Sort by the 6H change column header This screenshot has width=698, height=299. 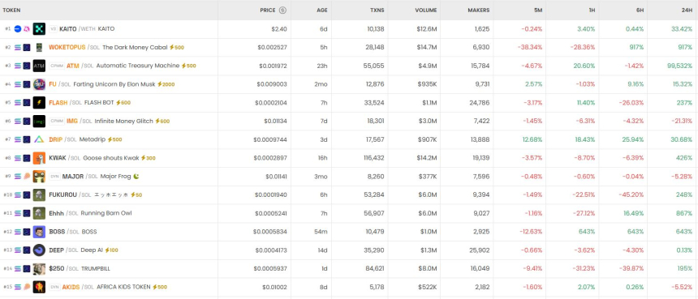pyautogui.click(x=640, y=11)
